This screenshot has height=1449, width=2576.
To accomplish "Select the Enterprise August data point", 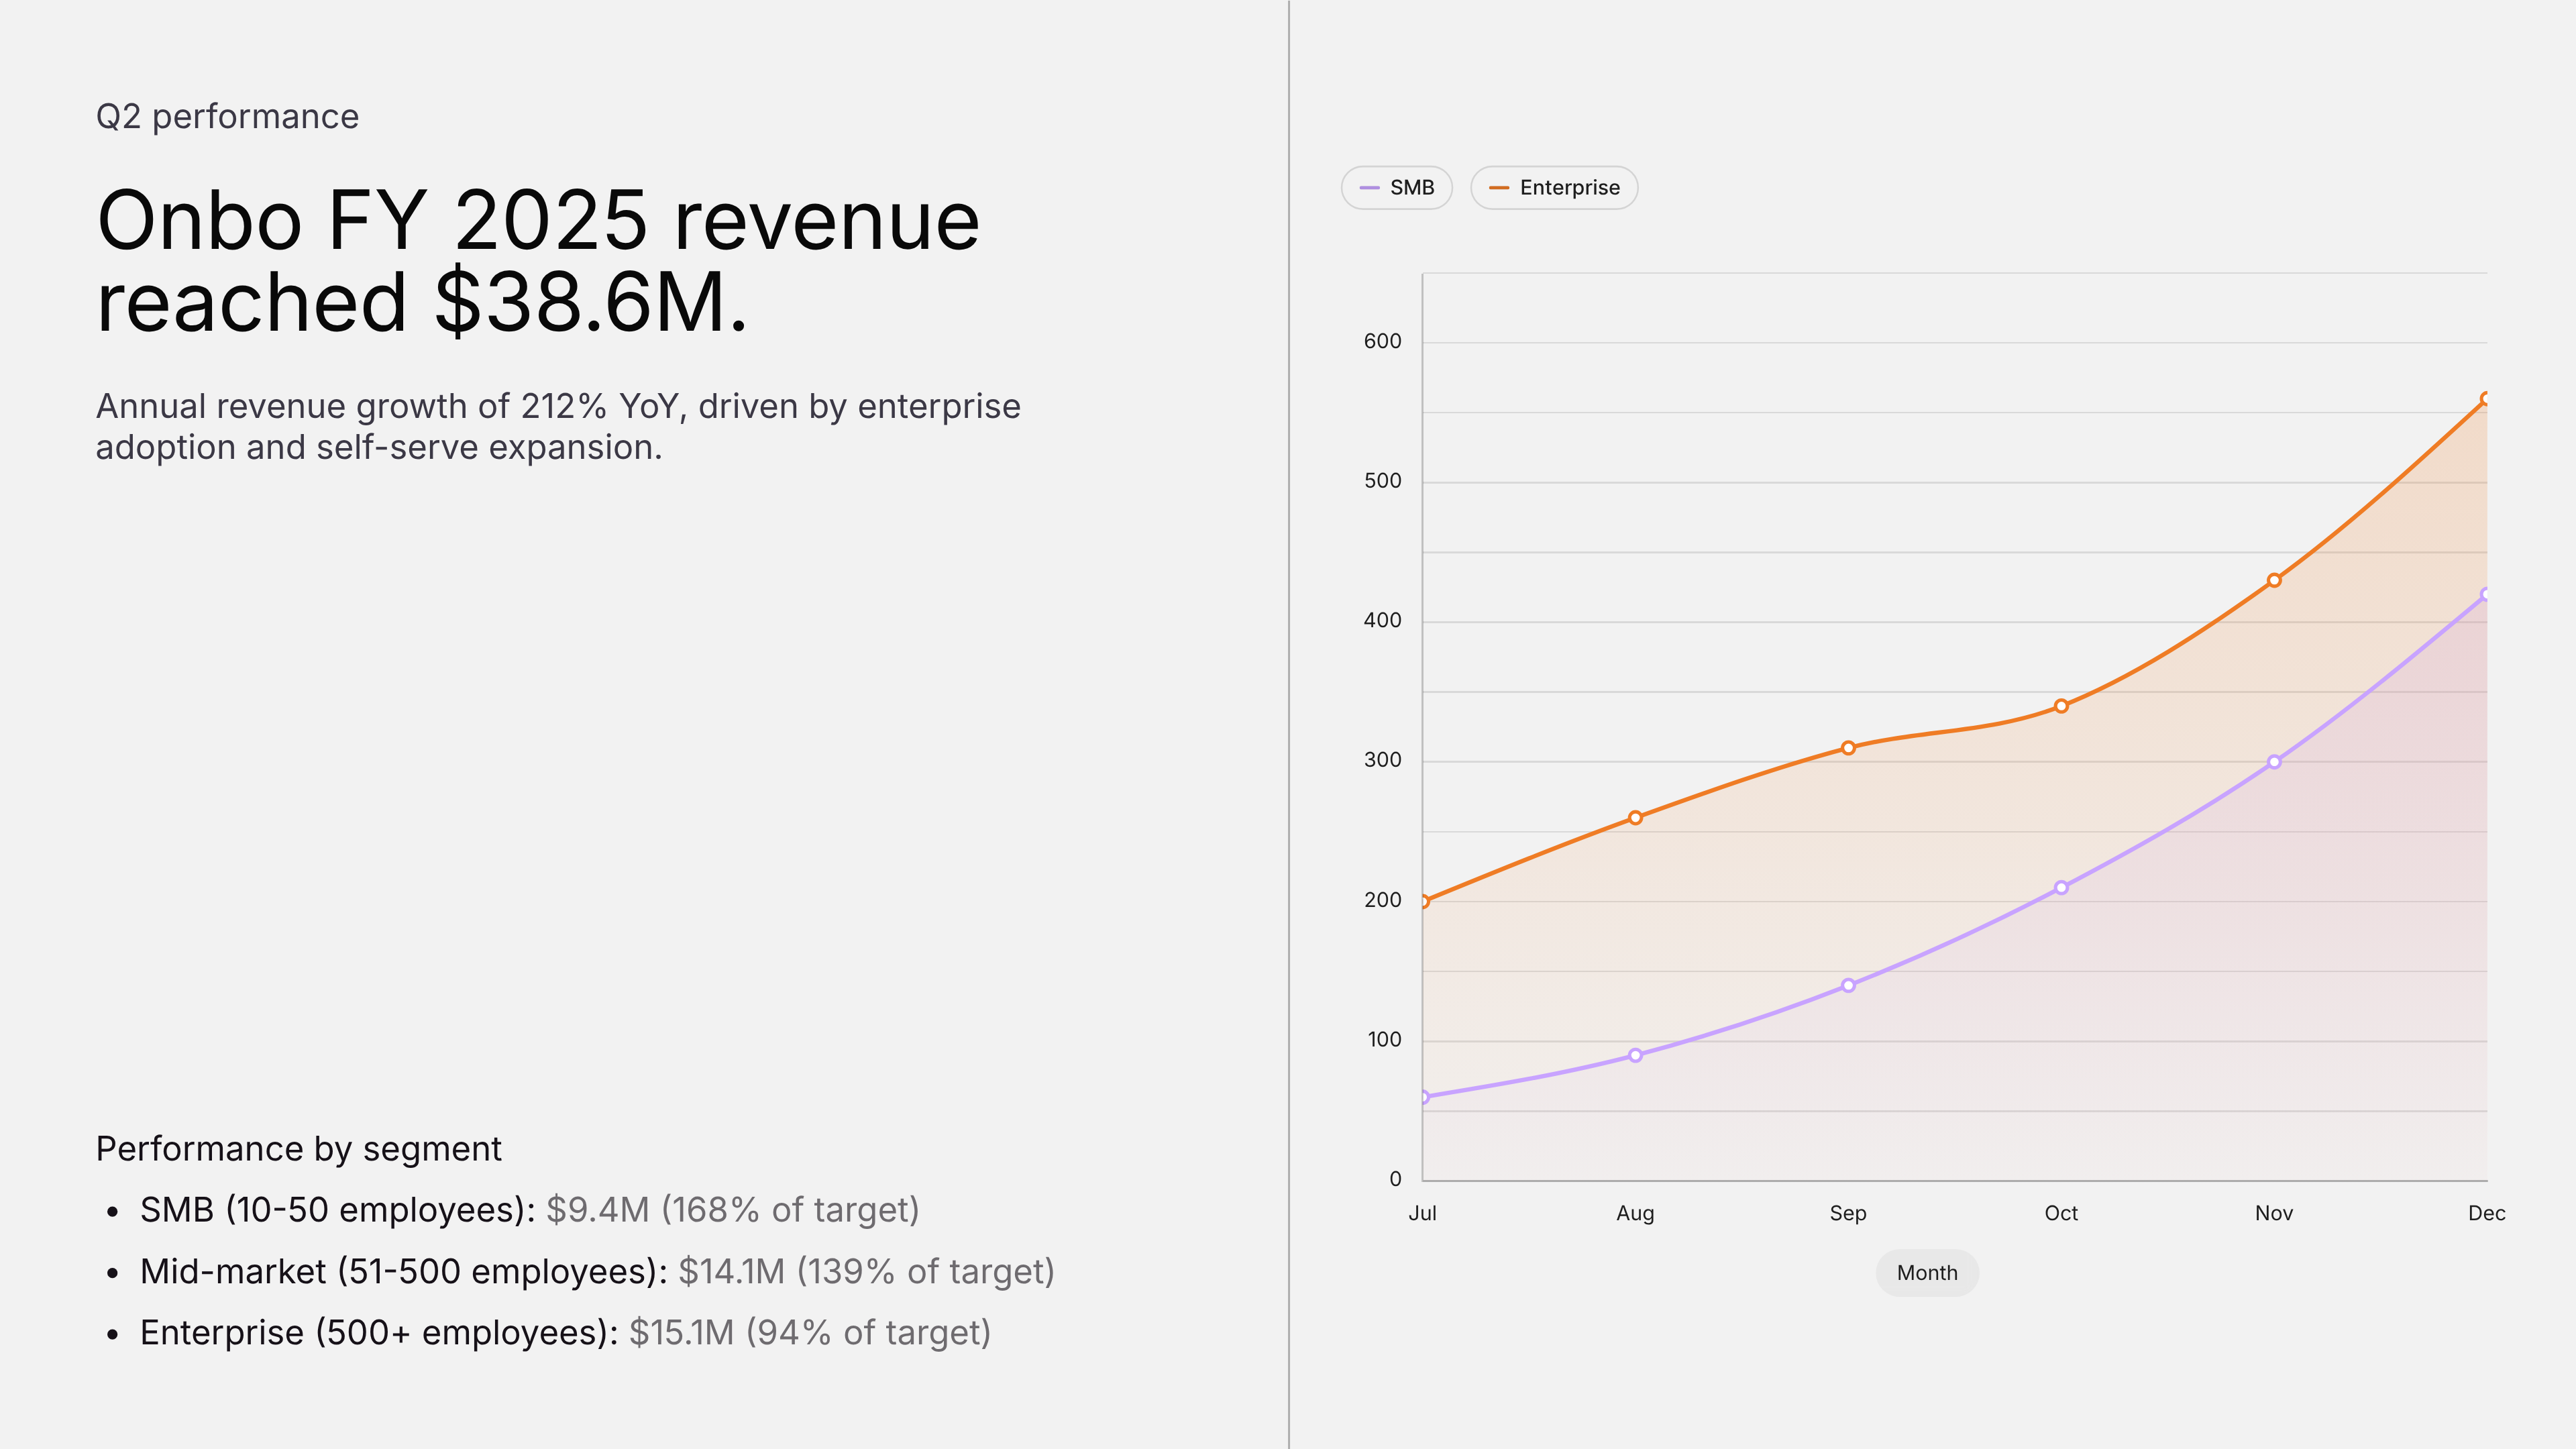I will tap(1635, 818).
